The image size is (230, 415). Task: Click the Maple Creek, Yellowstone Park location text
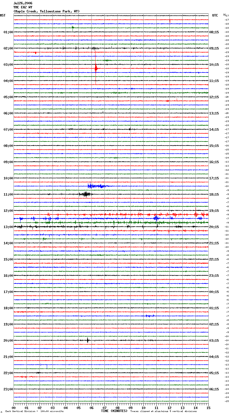click(47, 11)
